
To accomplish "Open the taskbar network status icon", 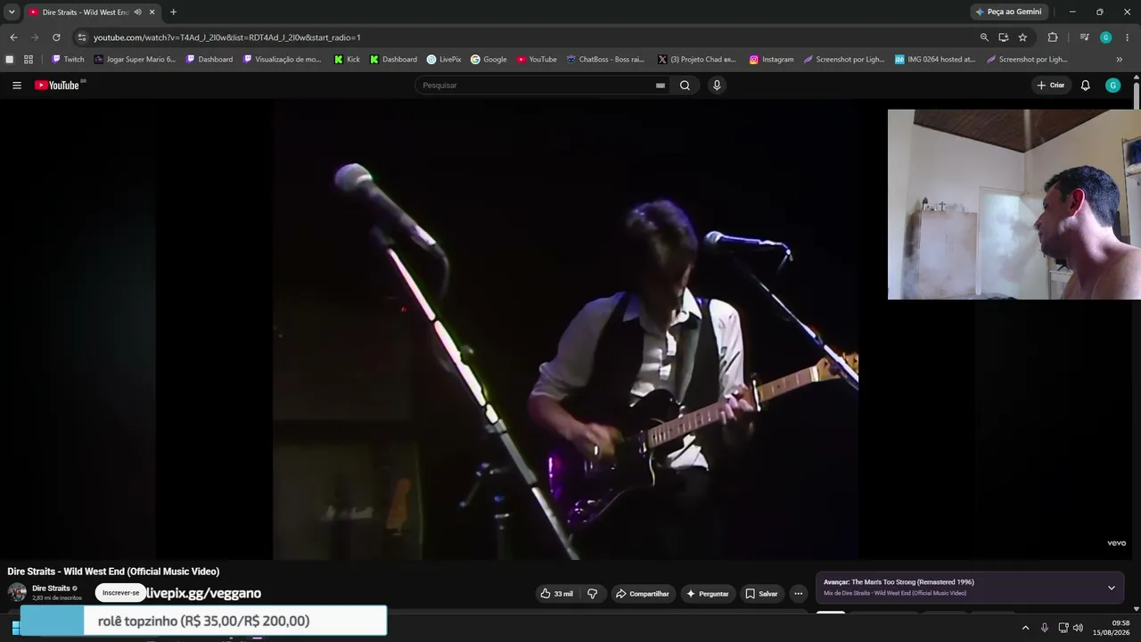I will coord(1063,628).
